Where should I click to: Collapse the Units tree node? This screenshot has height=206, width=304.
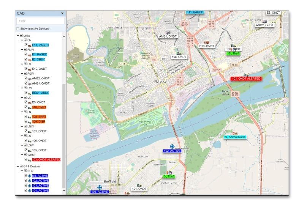pos(17,36)
